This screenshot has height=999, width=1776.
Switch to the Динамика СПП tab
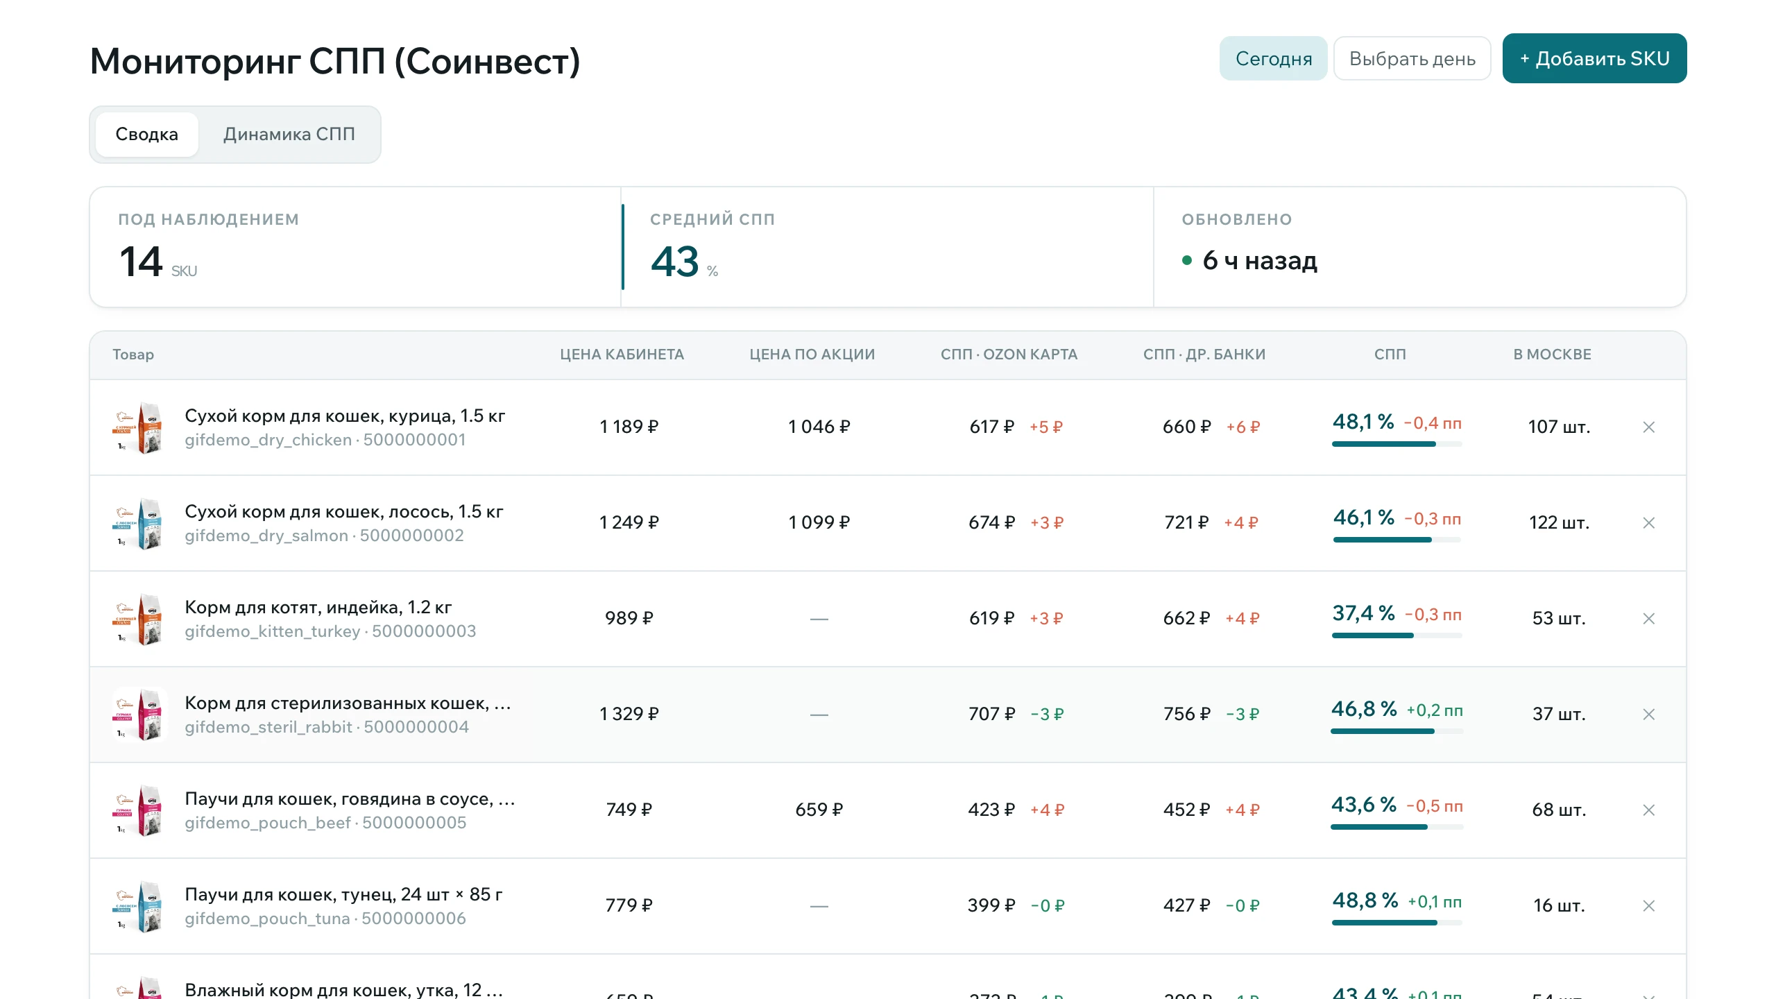click(289, 135)
